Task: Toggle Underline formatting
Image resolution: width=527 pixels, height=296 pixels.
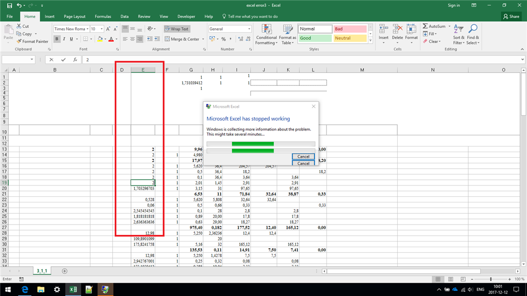Action: [71, 39]
